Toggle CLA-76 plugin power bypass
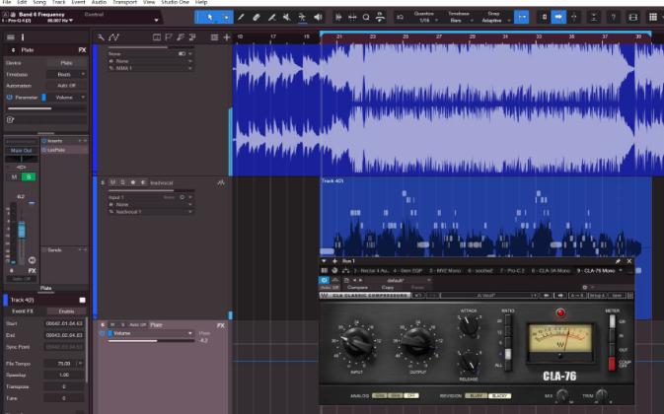The width and height of the screenshot is (664, 414). pos(324,280)
